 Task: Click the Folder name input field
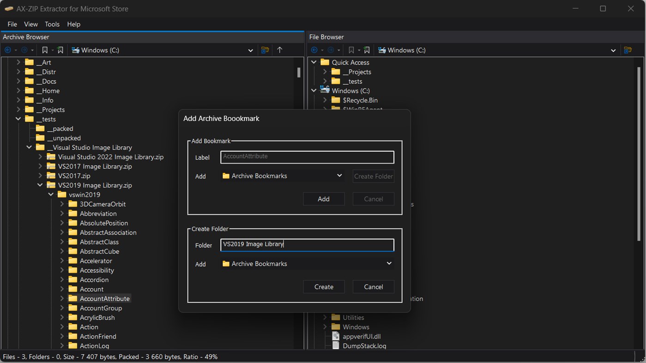[307, 245]
